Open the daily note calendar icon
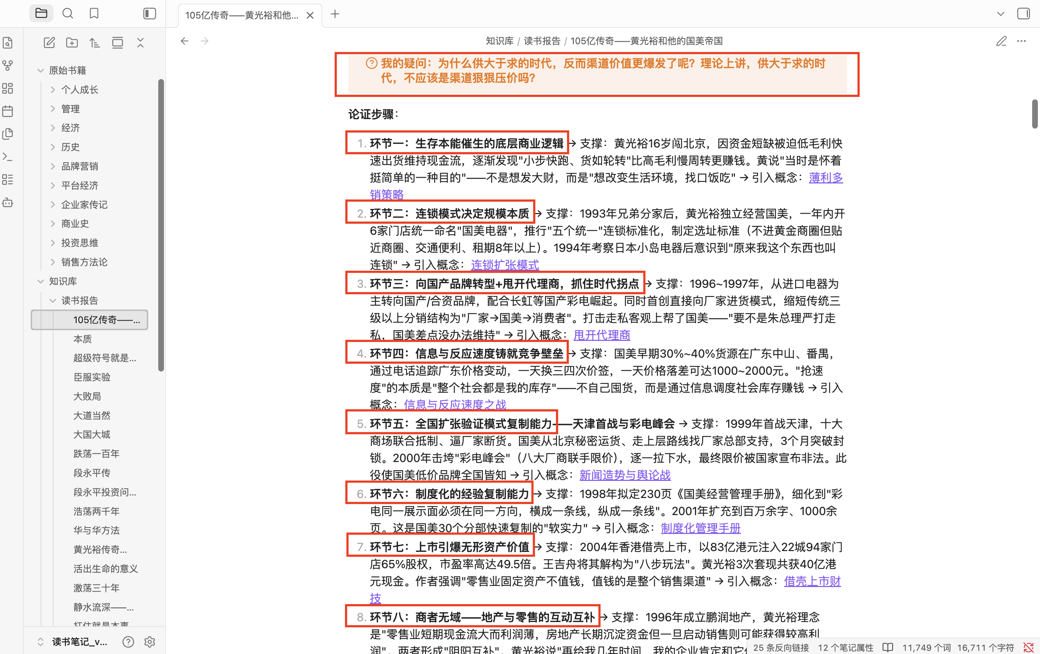The width and height of the screenshot is (1040, 654). pos(8,111)
